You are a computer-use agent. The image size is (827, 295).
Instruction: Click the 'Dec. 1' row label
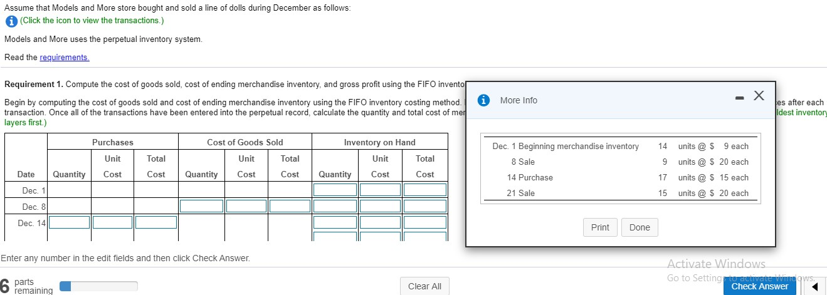(34, 190)
